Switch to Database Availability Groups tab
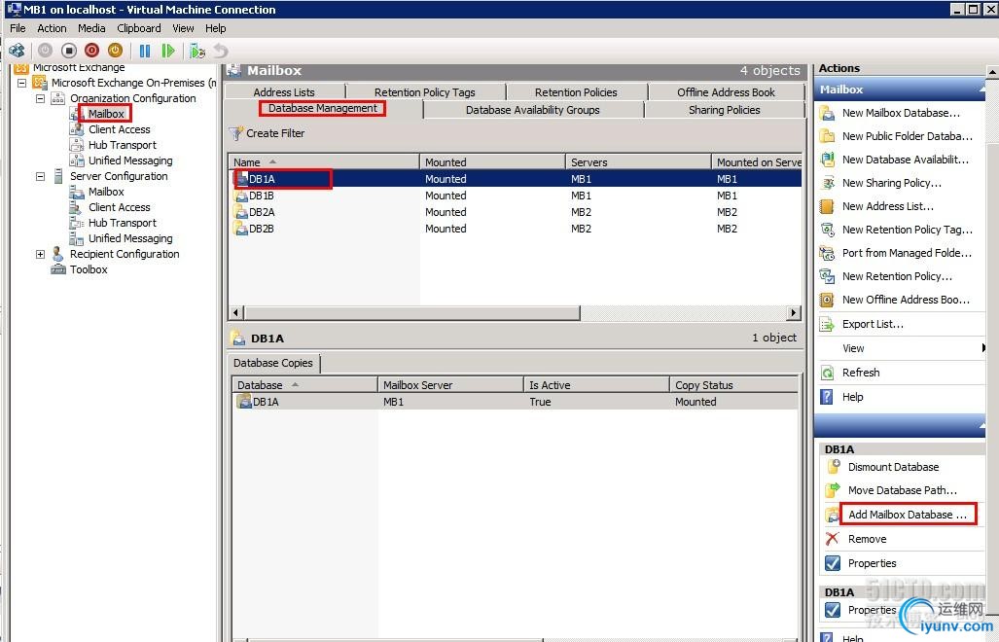The height and width of the screenshot is (642, 999). 533,110
